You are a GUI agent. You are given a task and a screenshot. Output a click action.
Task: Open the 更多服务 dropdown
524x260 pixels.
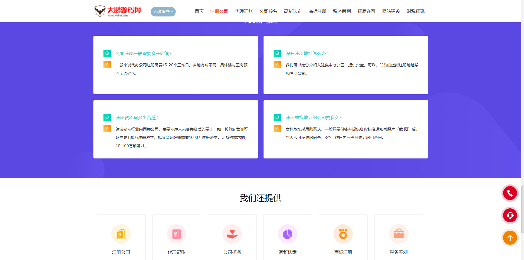161,11
